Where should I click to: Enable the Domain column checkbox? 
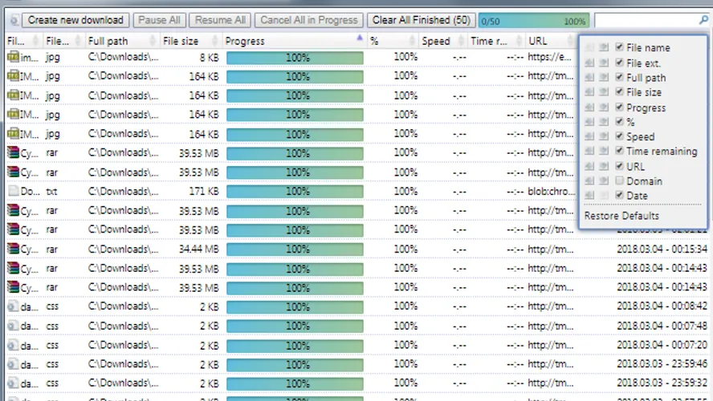[619, 180]
